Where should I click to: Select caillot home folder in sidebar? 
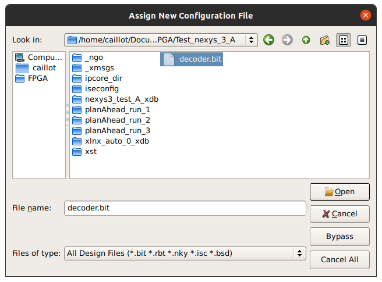coord(36,68)
